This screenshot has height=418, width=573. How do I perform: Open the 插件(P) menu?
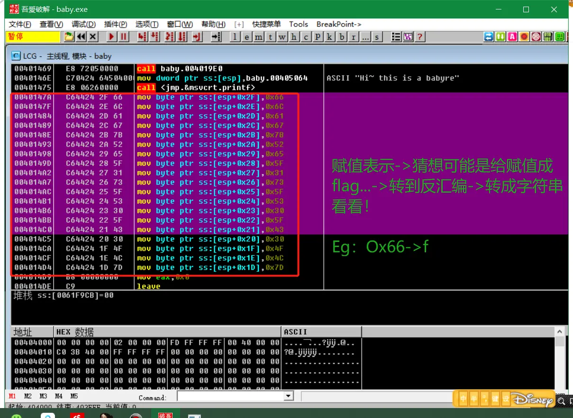(116, 25)
